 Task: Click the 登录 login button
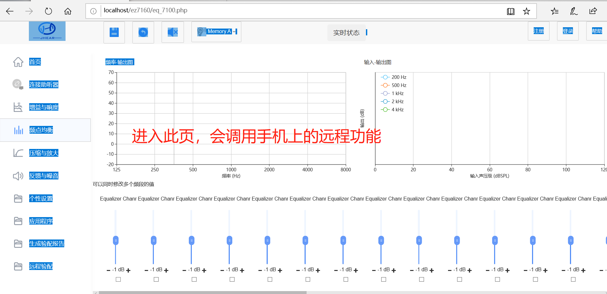(567, 31)
